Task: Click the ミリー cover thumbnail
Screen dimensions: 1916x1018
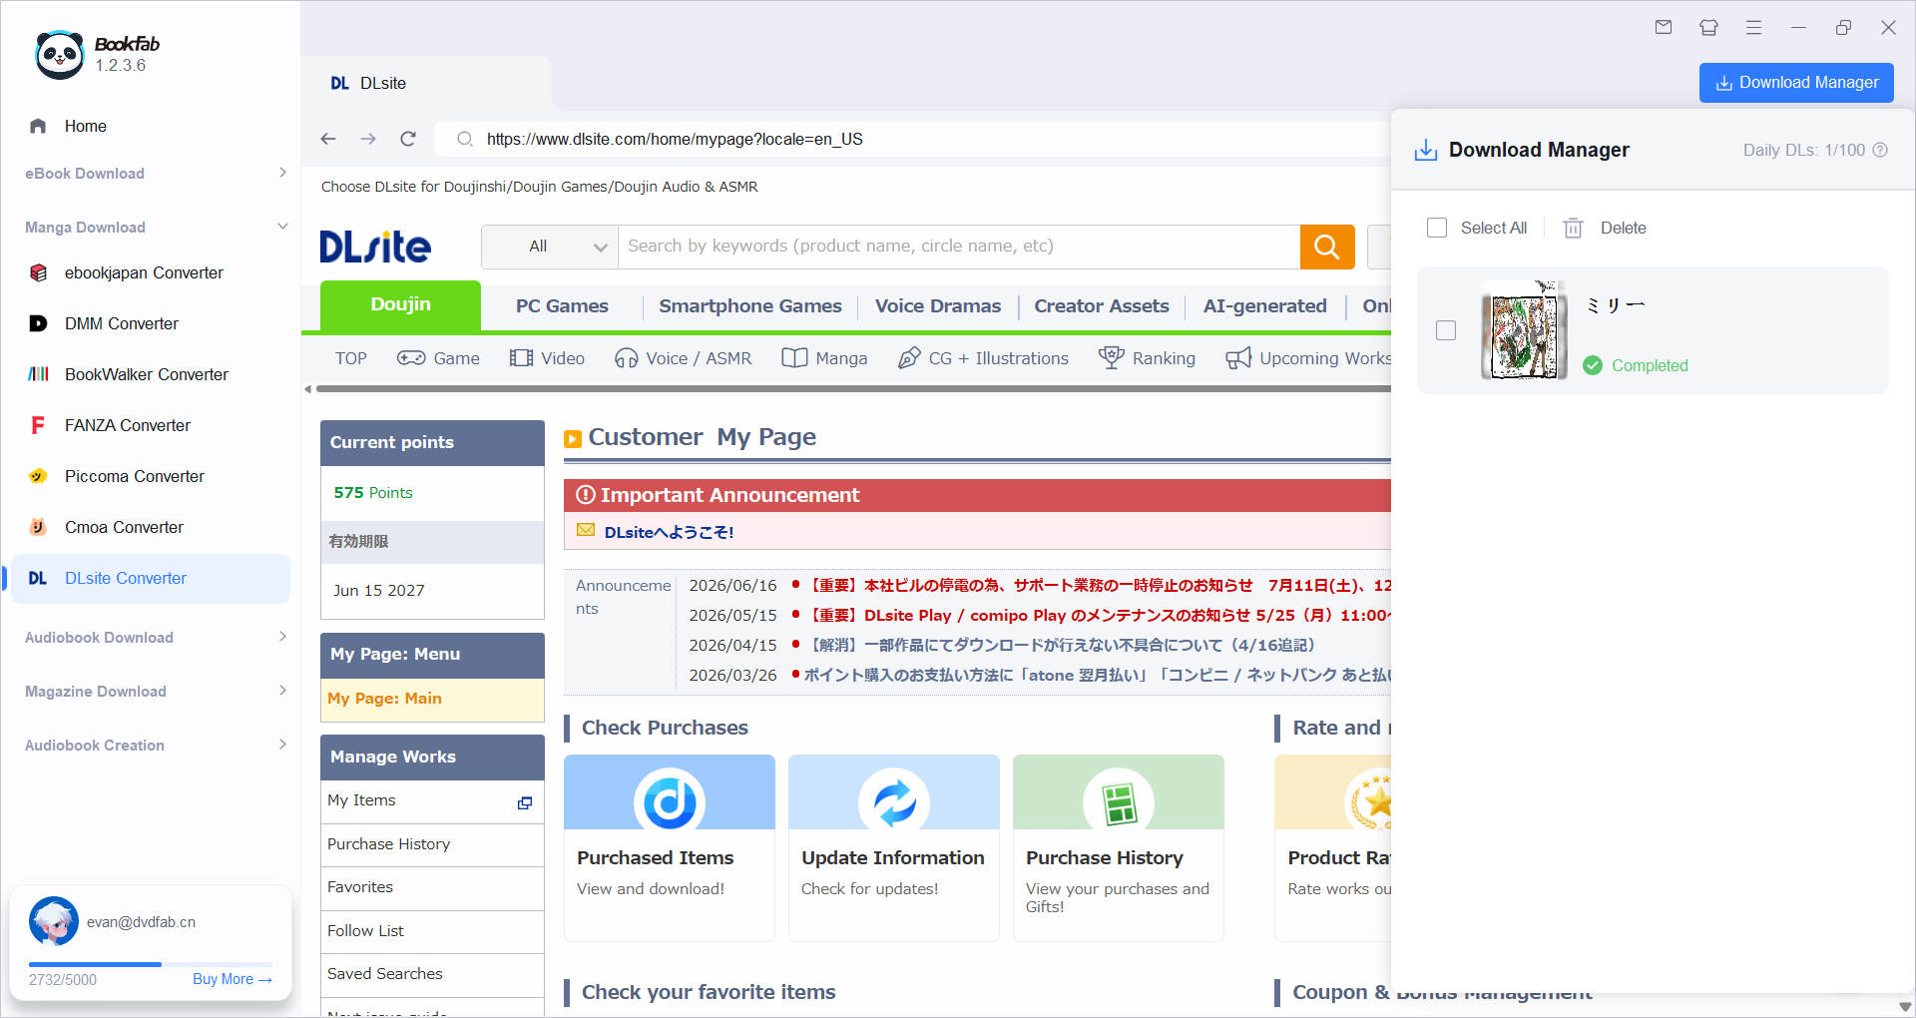Action: tap(1524, 330)
